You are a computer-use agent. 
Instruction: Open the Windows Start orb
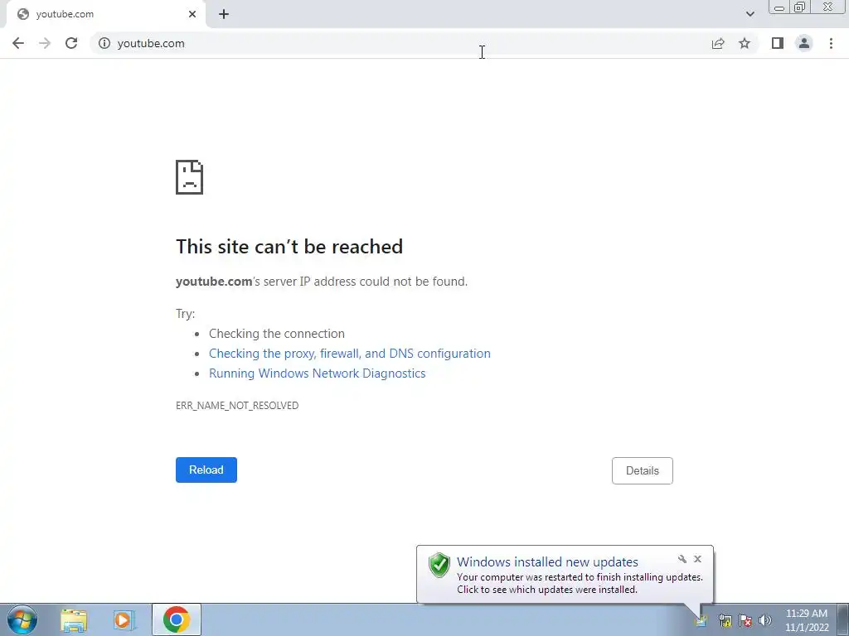(x=22, y=619)
